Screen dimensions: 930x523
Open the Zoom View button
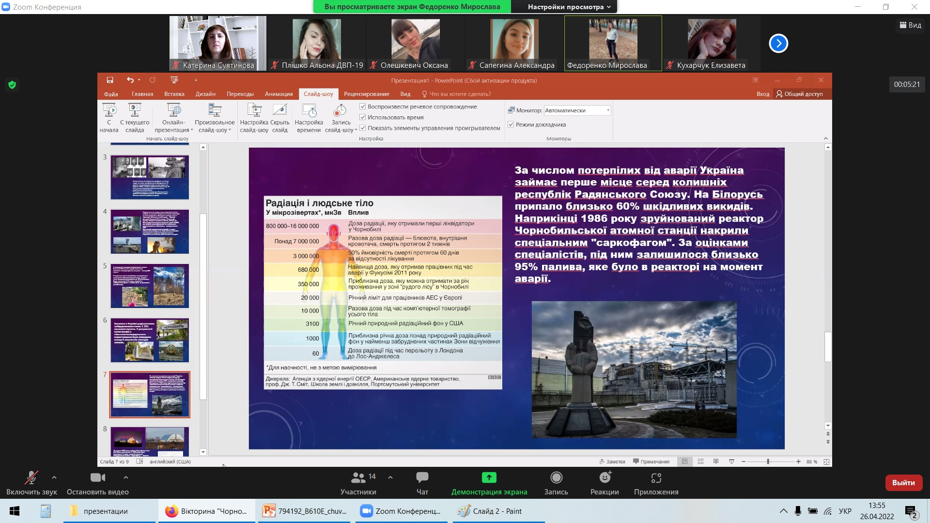[911, 25]
